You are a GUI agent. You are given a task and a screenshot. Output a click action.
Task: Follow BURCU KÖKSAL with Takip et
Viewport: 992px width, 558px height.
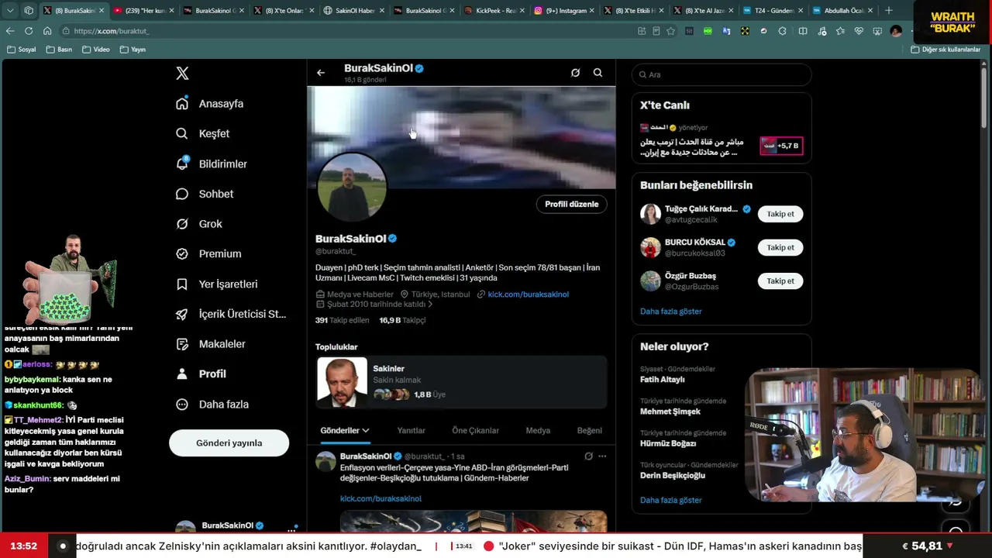click(x=780, y=247)
